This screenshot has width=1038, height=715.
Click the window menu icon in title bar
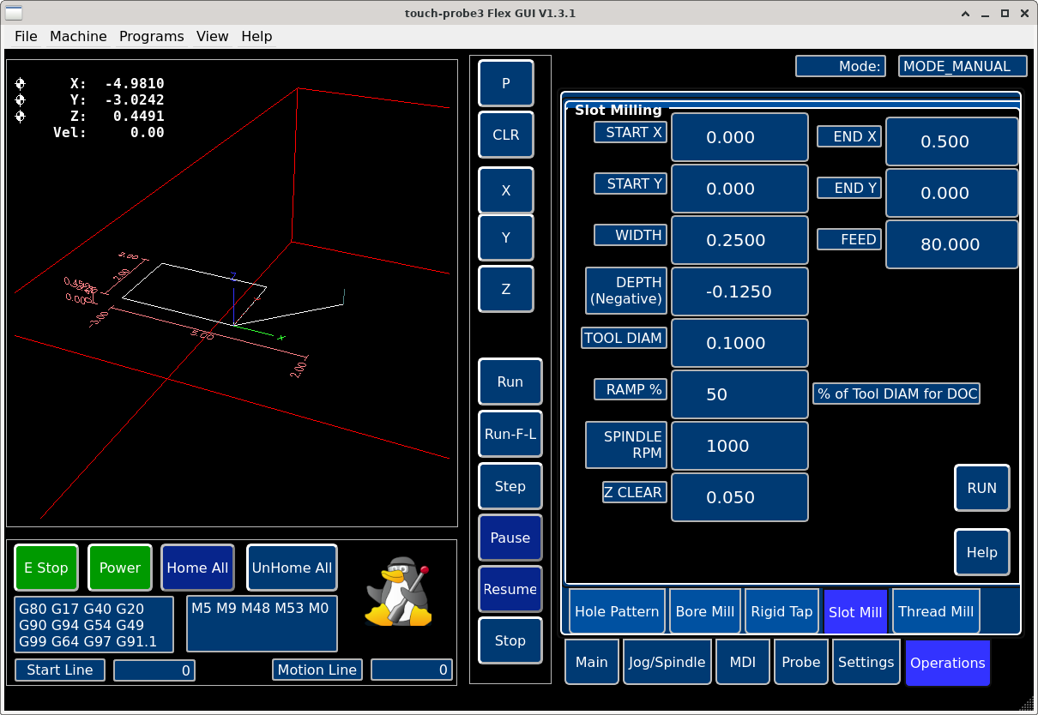(15, 13)
